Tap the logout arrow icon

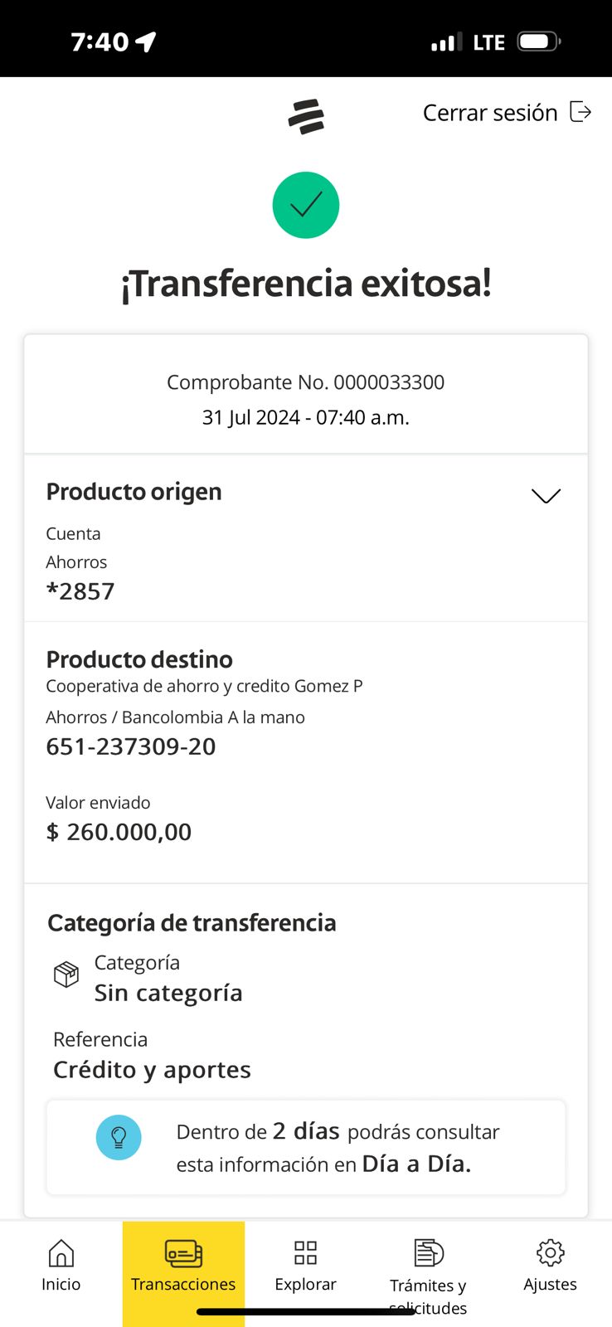click(580, 112)
